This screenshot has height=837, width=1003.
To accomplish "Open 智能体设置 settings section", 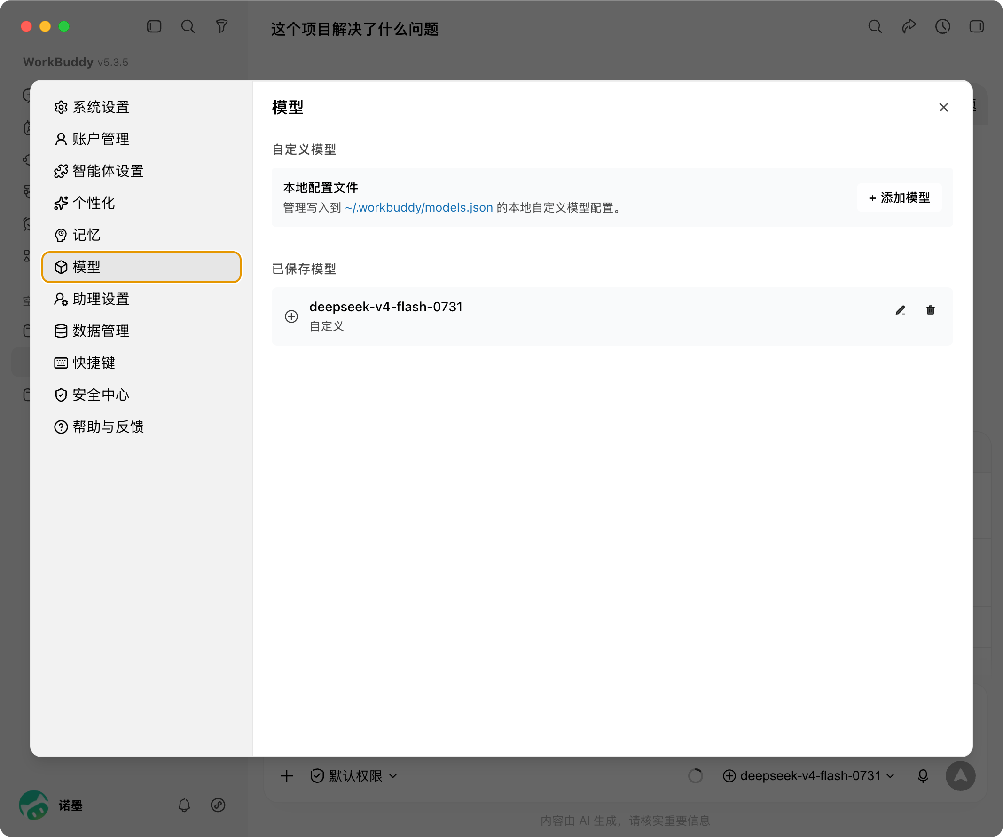I will (x=141, y=171).
